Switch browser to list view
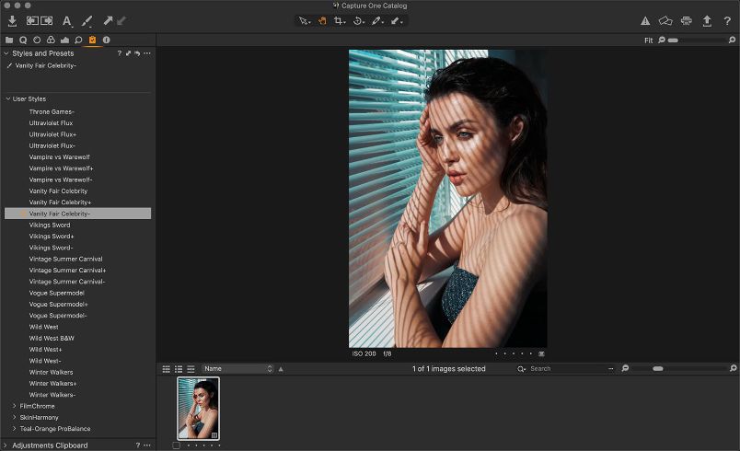Image resolution: width=740 pixels, height=451 pixels. pyautogui.click(x=179, y=369)
